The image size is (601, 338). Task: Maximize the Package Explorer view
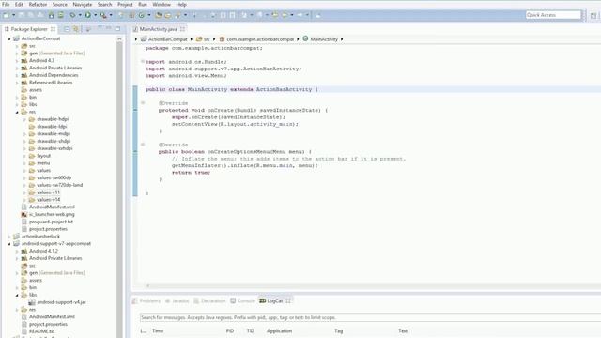click(x=117, y=29)
